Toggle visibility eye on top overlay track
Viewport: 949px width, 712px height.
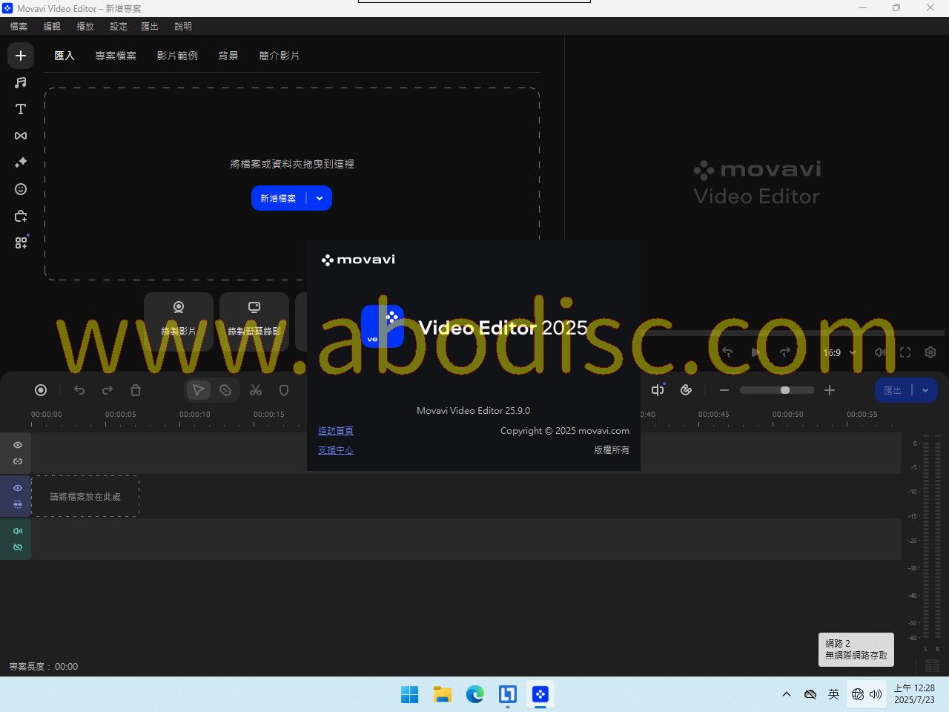(18, 445)
